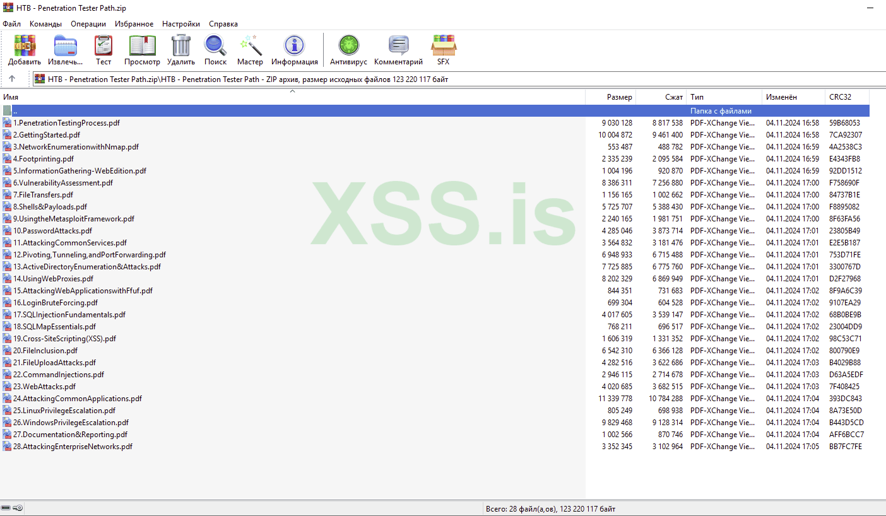Click the PDF icon of 1.PenetrationTestingProcess.pdf
The height and width of the screenshot is (516, 886).
click(7, 123)
